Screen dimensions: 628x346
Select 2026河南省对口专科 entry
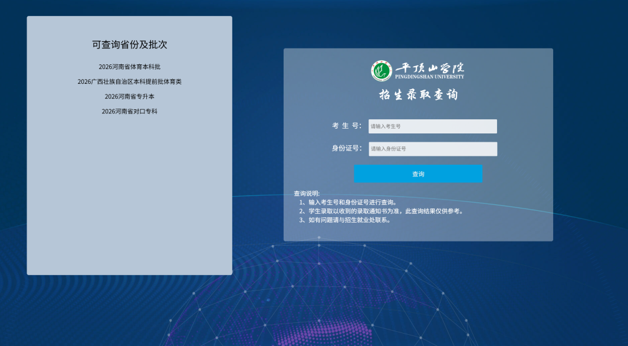(x=129, y=112)
